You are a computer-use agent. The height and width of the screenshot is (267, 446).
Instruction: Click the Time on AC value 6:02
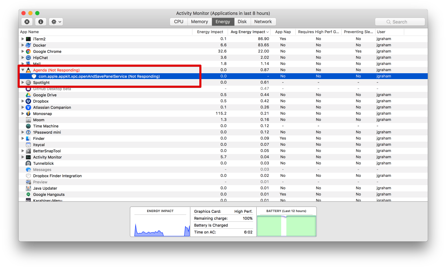pyautogui.click(x=248, y=232)
